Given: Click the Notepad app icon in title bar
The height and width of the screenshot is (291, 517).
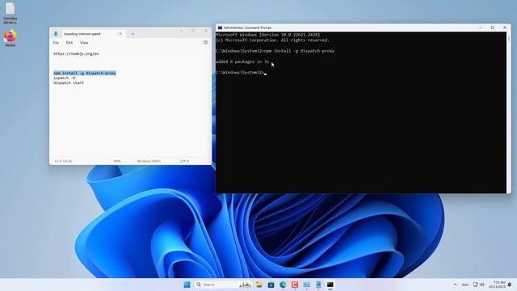Looking at the screenshot, I should [56, 34].
